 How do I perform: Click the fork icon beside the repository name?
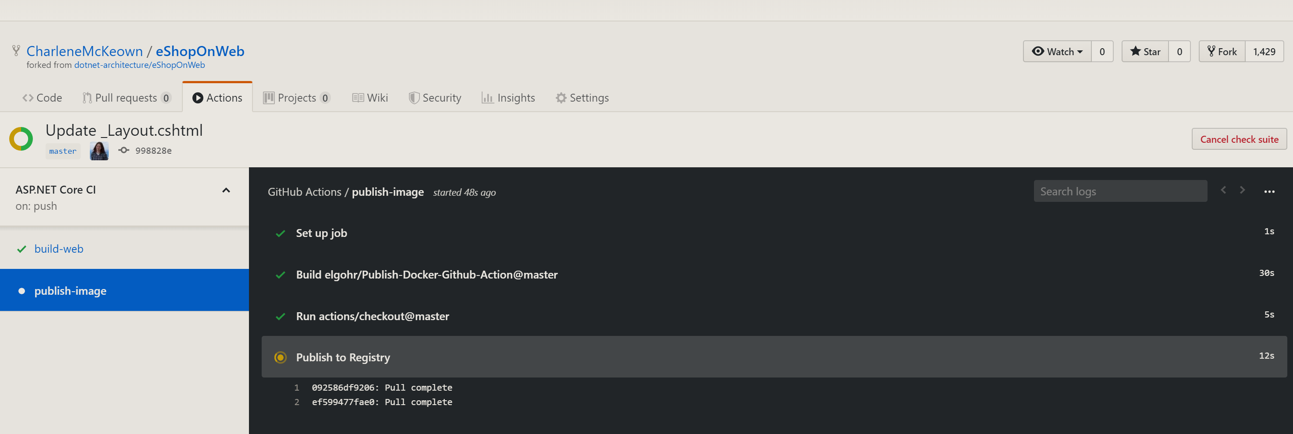tap(16, 51)
